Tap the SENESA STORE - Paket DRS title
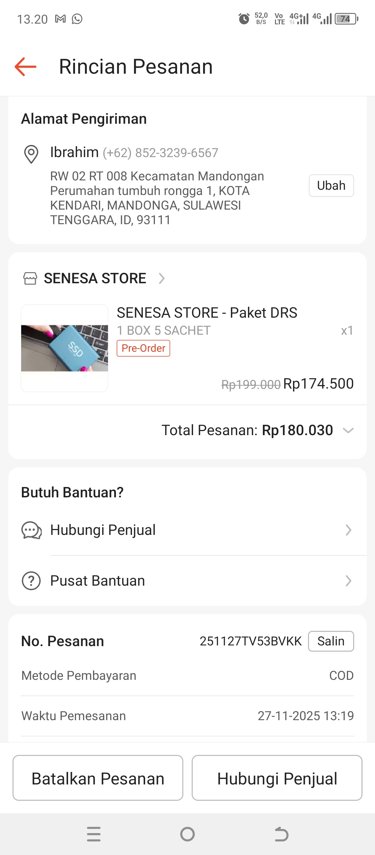The width and height of the screenshot is (375, 855). click(207, 313)
